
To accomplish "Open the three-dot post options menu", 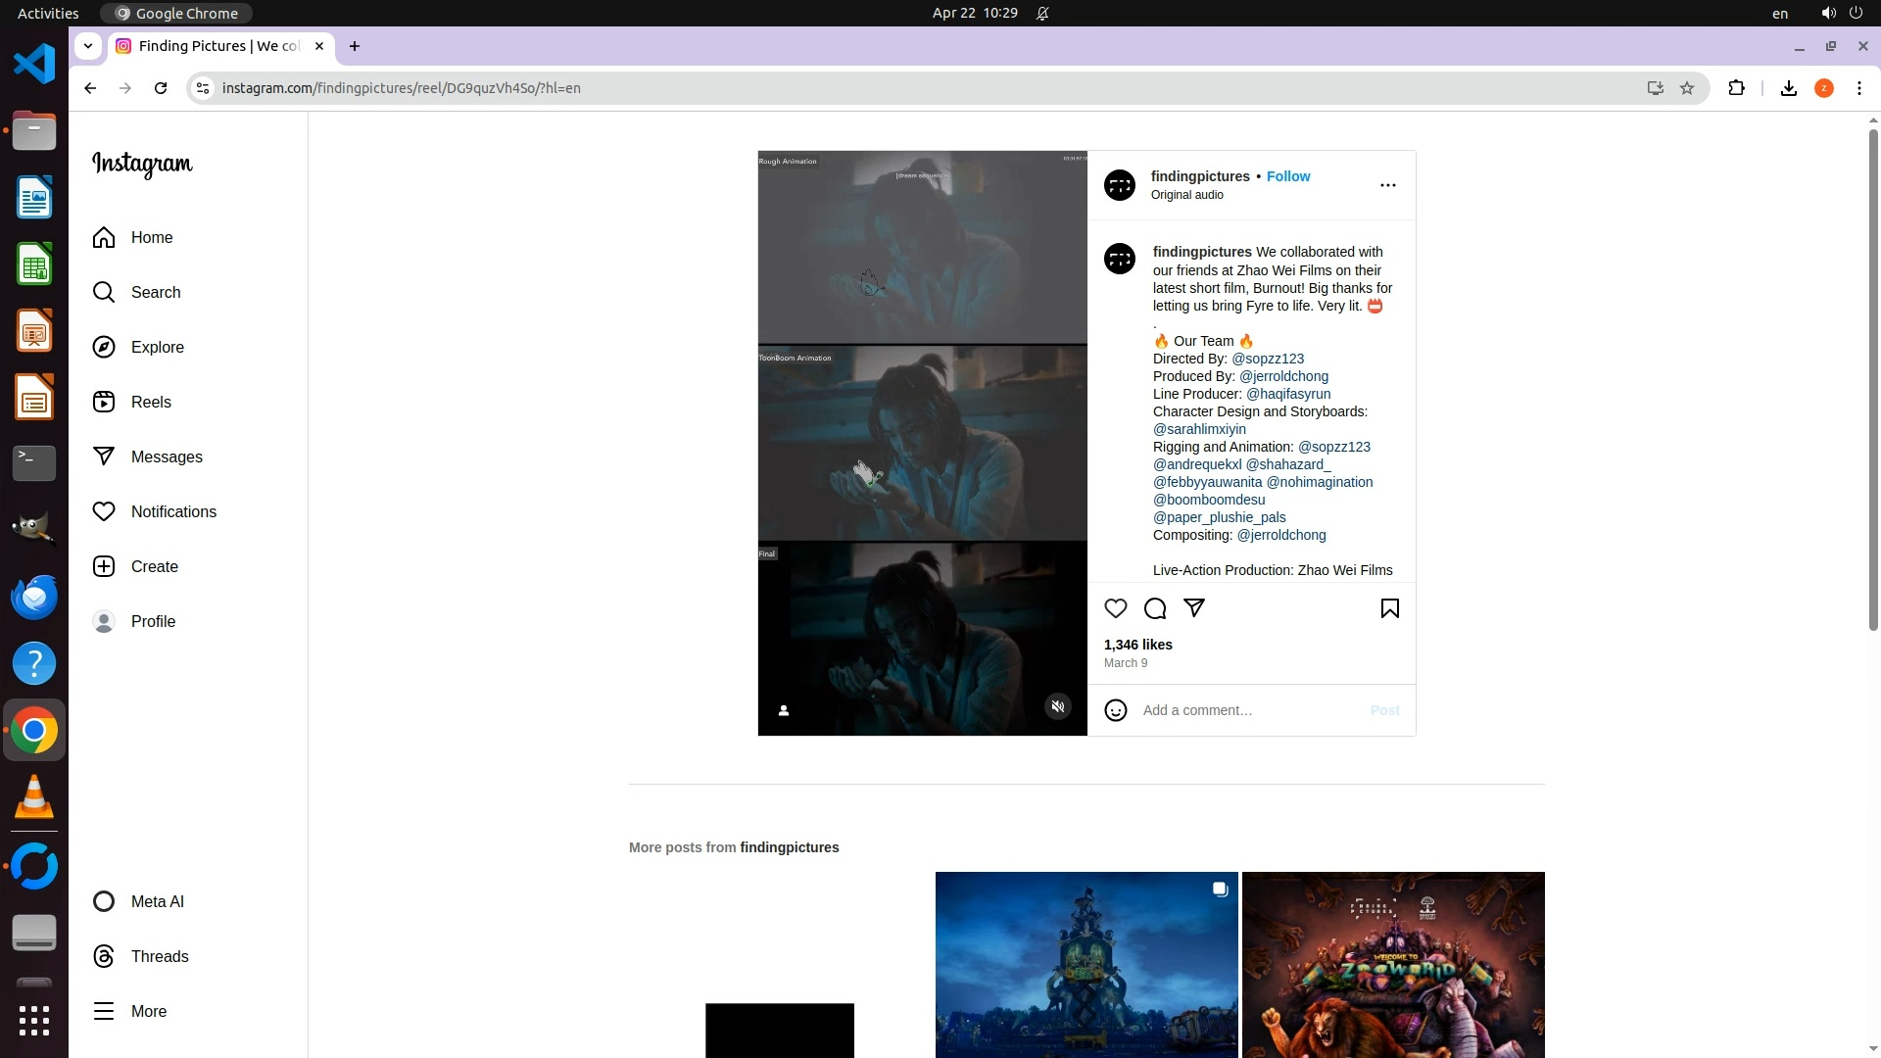I will (x=1387, y=185).
